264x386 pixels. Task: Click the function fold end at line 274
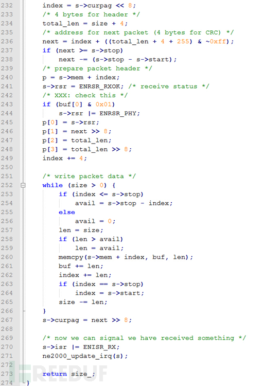(x=24, y=382)
